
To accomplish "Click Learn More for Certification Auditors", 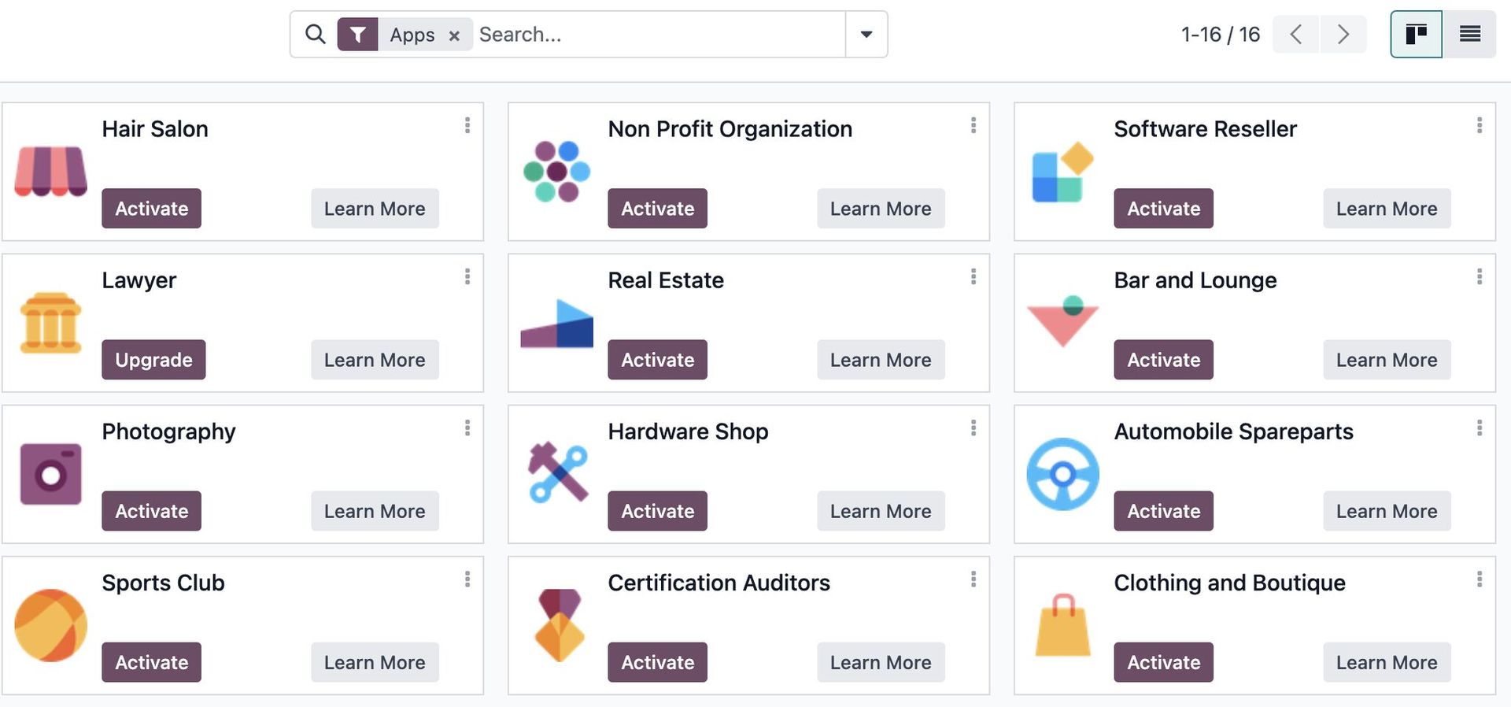I will click(x=880, y=662).
